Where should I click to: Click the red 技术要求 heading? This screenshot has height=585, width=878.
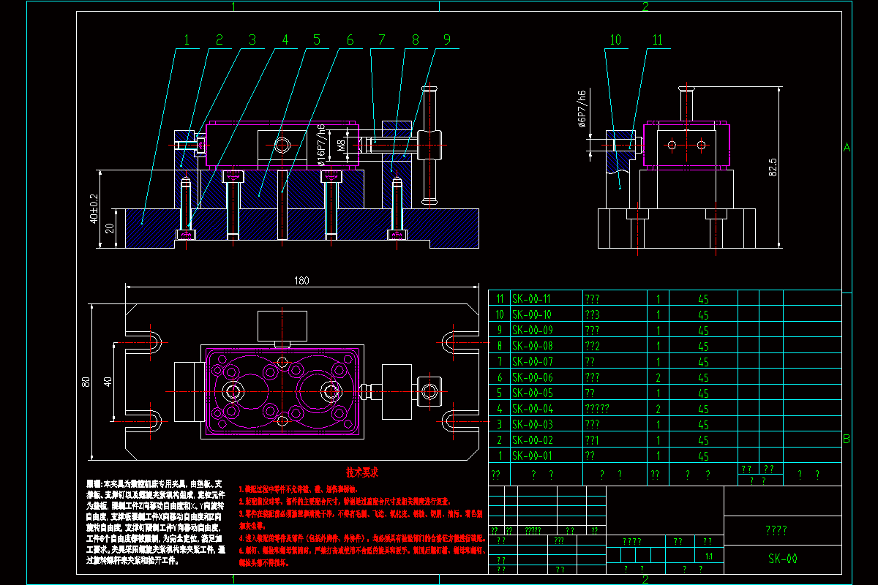363,473
